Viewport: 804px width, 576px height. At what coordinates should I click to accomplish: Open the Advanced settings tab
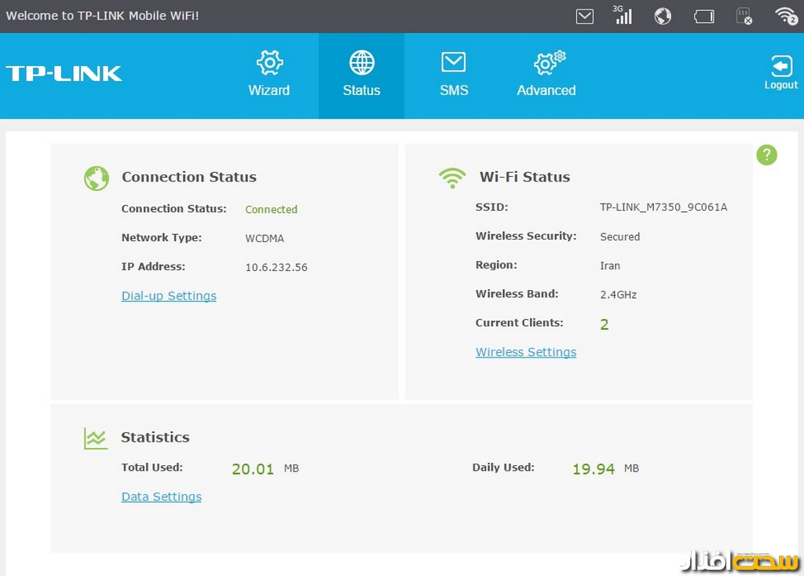point(546,75)
